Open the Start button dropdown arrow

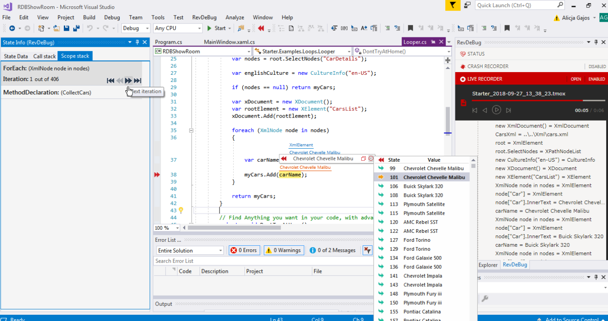[x=230, y=28]
